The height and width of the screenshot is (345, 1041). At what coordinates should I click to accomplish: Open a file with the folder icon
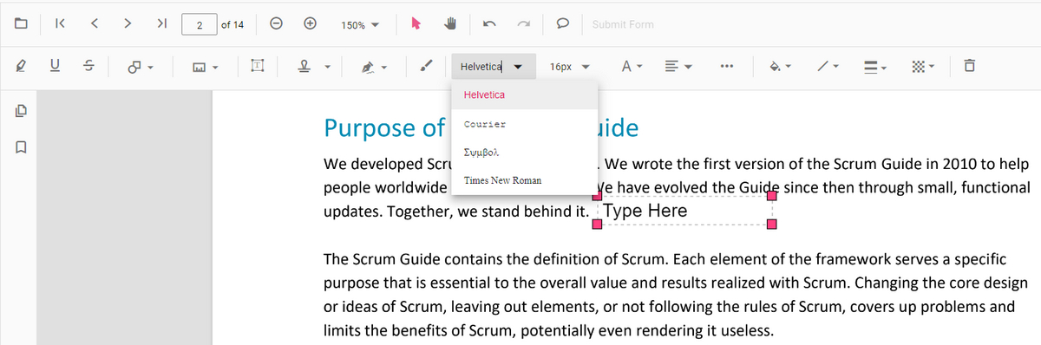pyautogui.click(x=20, y=24)
